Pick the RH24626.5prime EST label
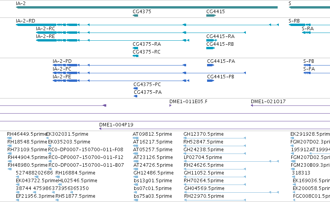330x202 pixels. [204, 166]
